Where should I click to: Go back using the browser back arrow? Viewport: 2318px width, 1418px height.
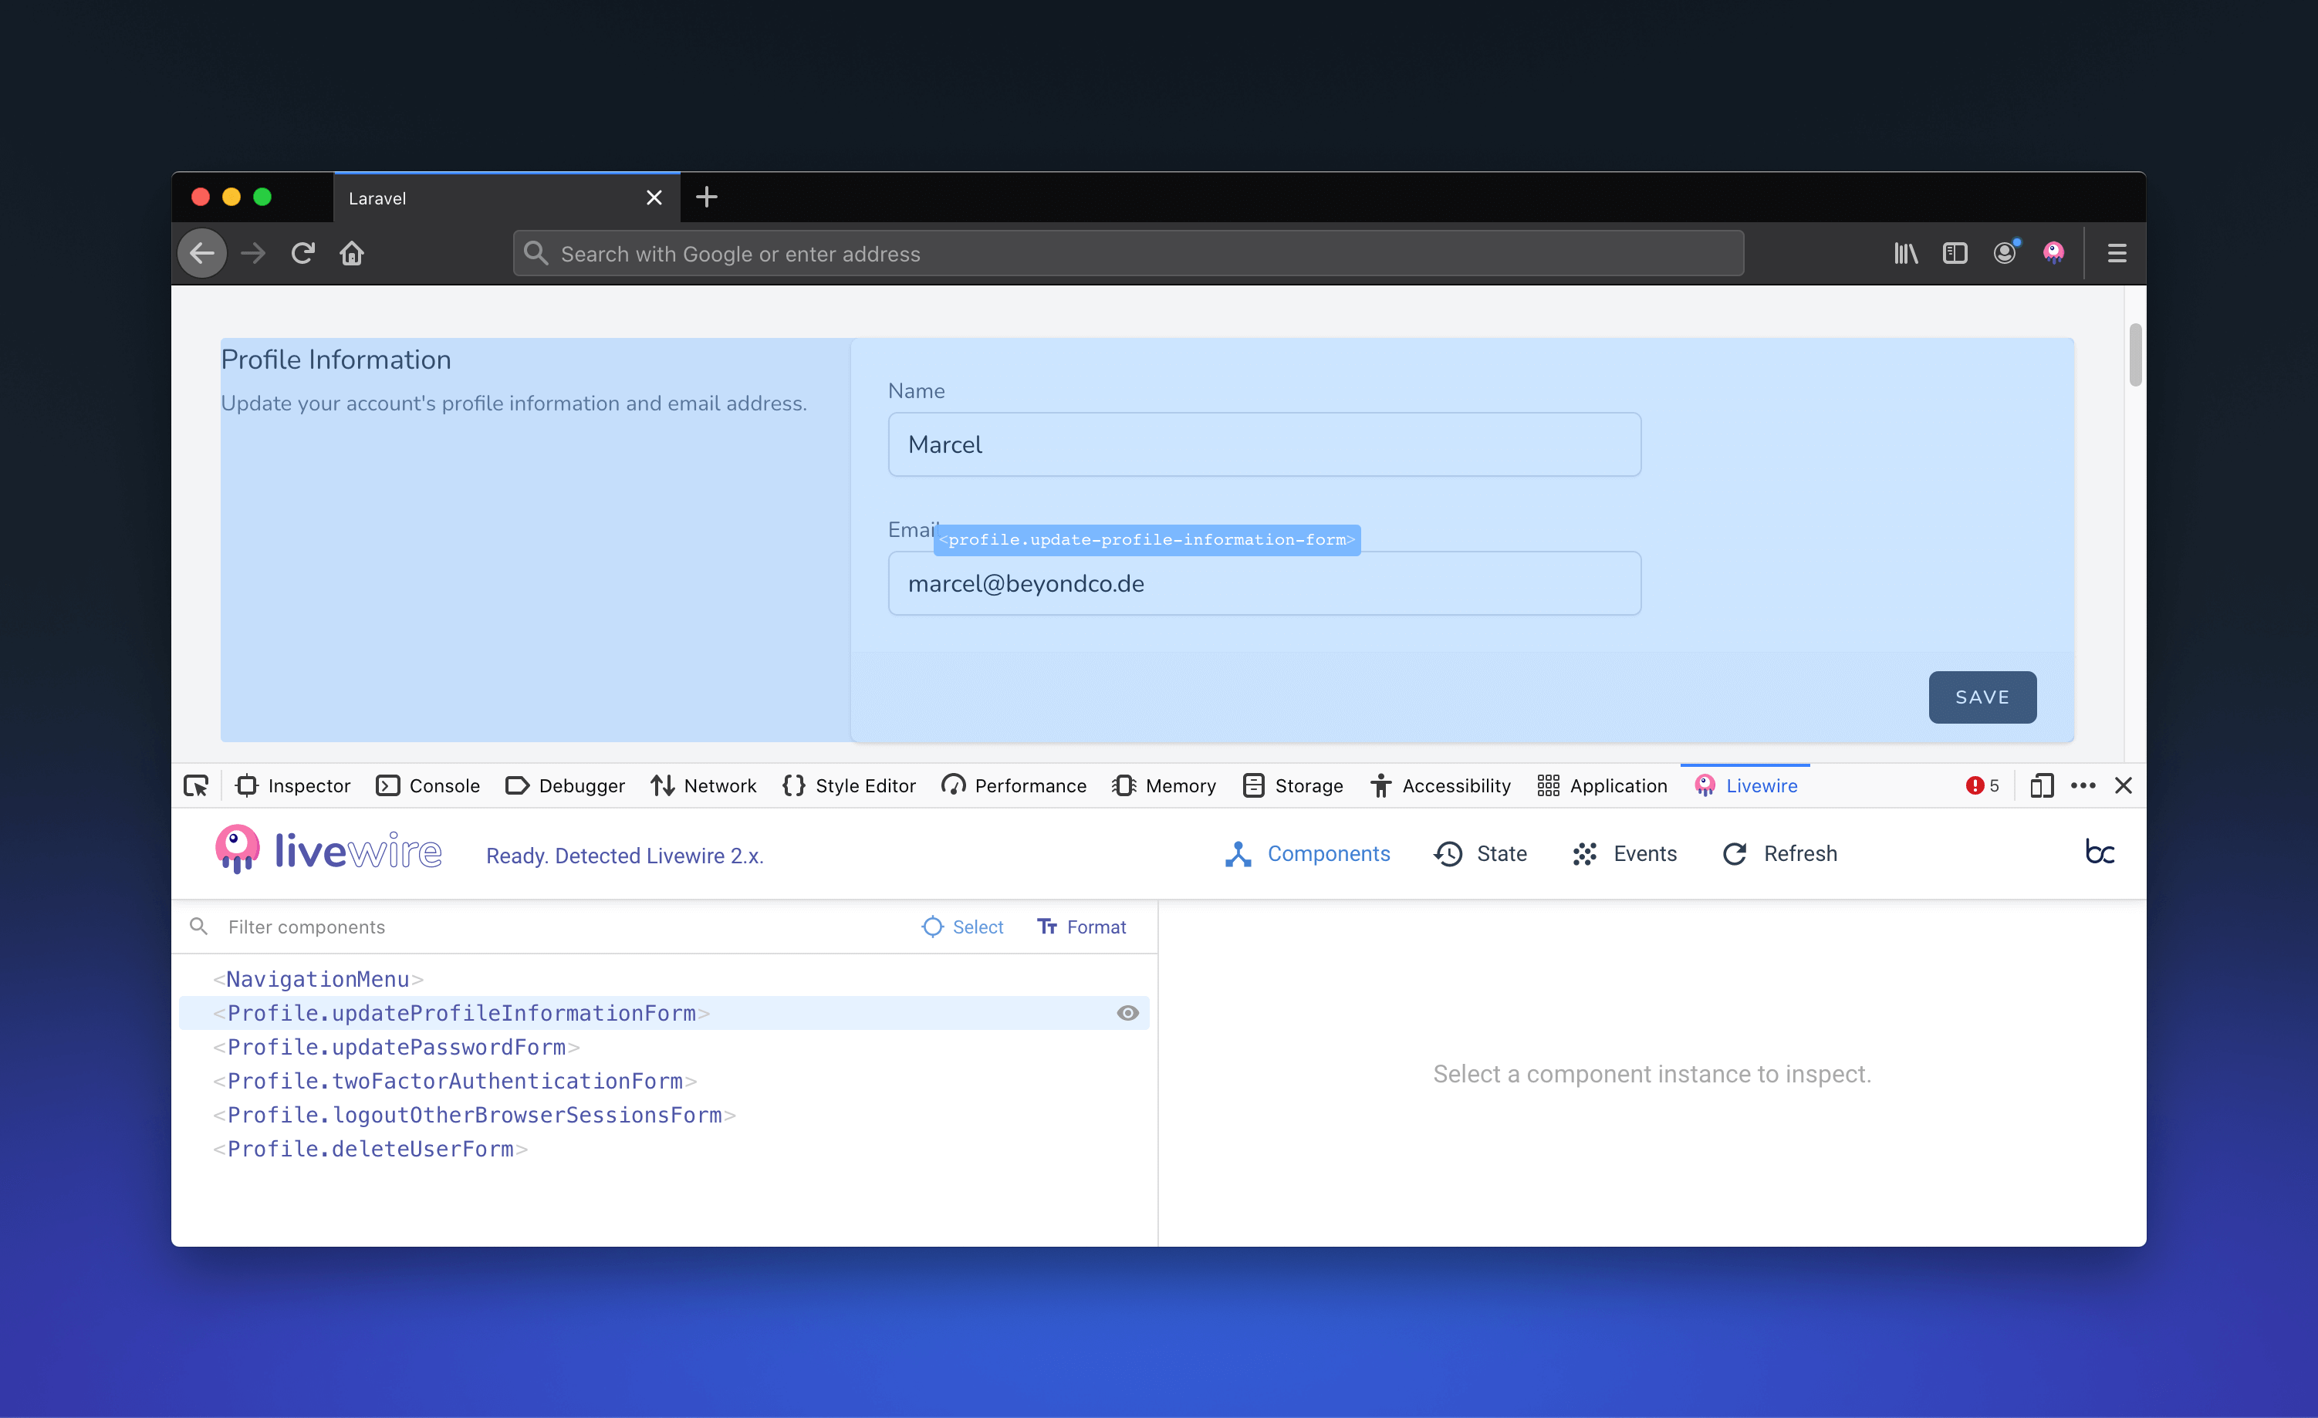(202, 253)
